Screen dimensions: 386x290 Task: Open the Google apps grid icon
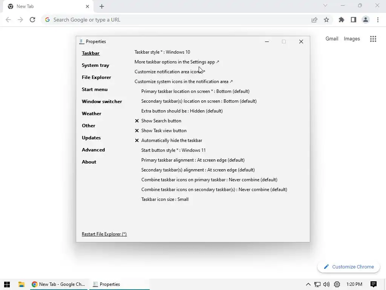coord(373,39)
